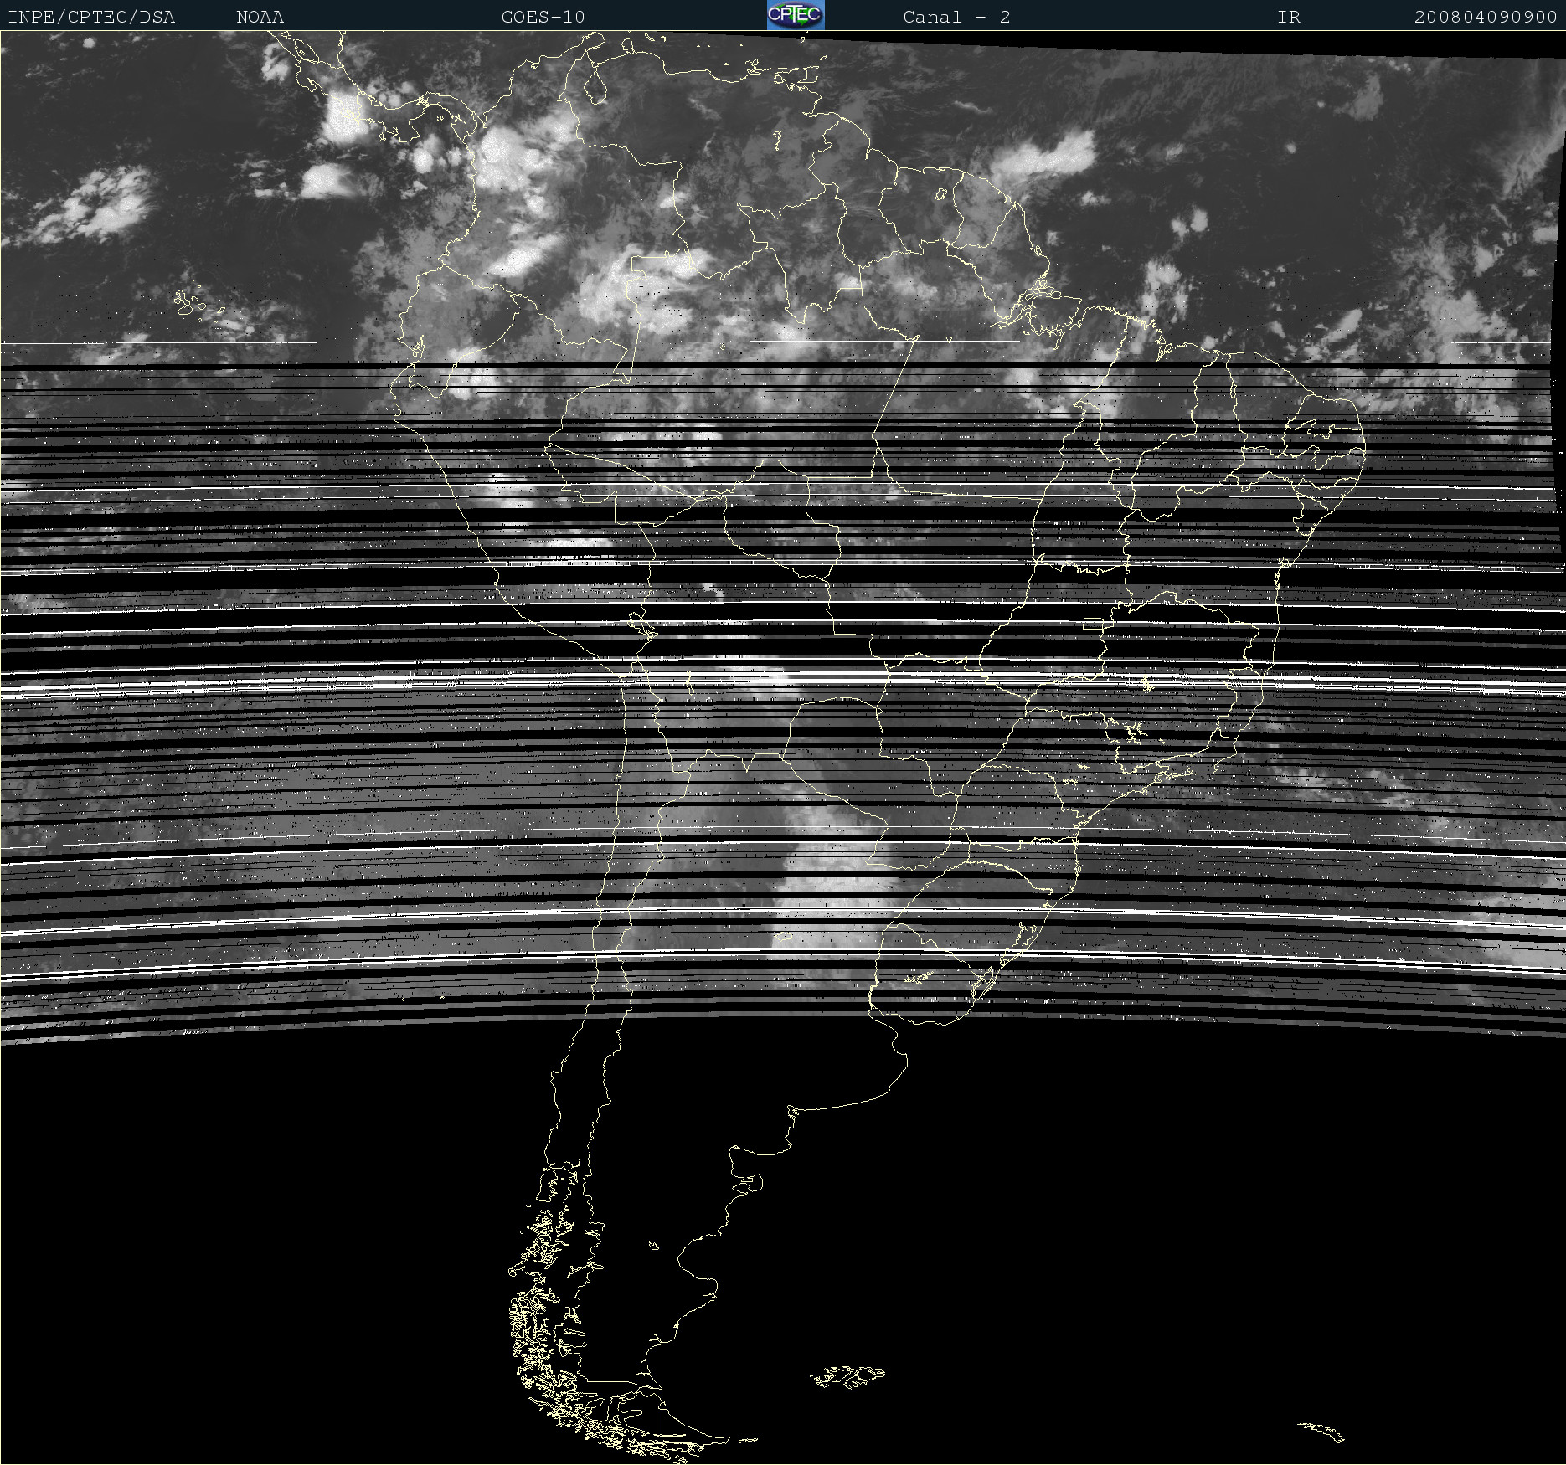Click the 'IR' label in header
1566x1465 pixels.
(1289, 17)
